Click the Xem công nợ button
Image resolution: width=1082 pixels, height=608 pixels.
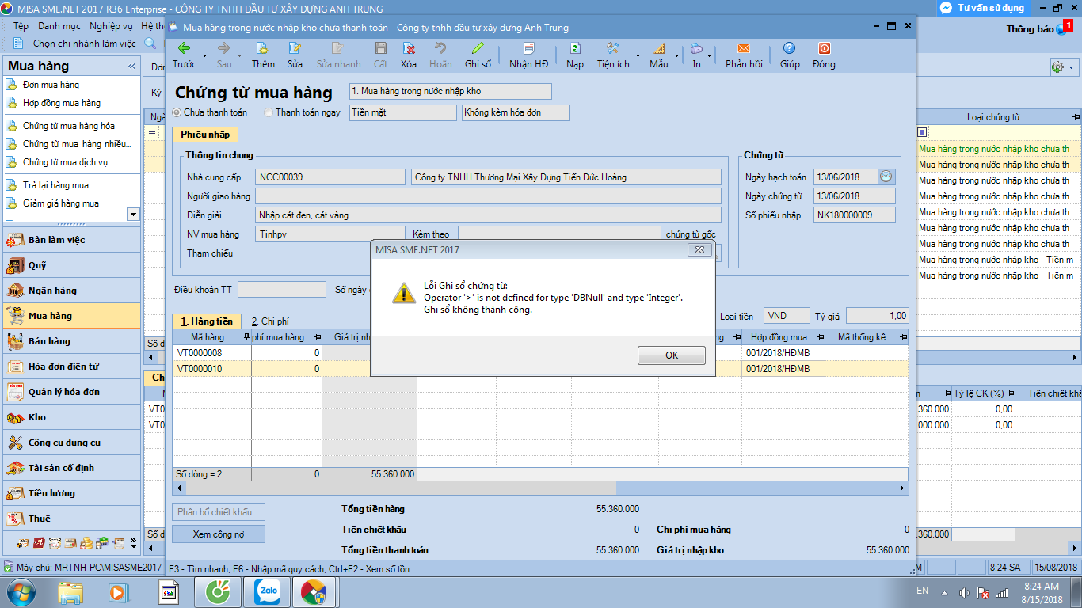[x=219, y=534]
